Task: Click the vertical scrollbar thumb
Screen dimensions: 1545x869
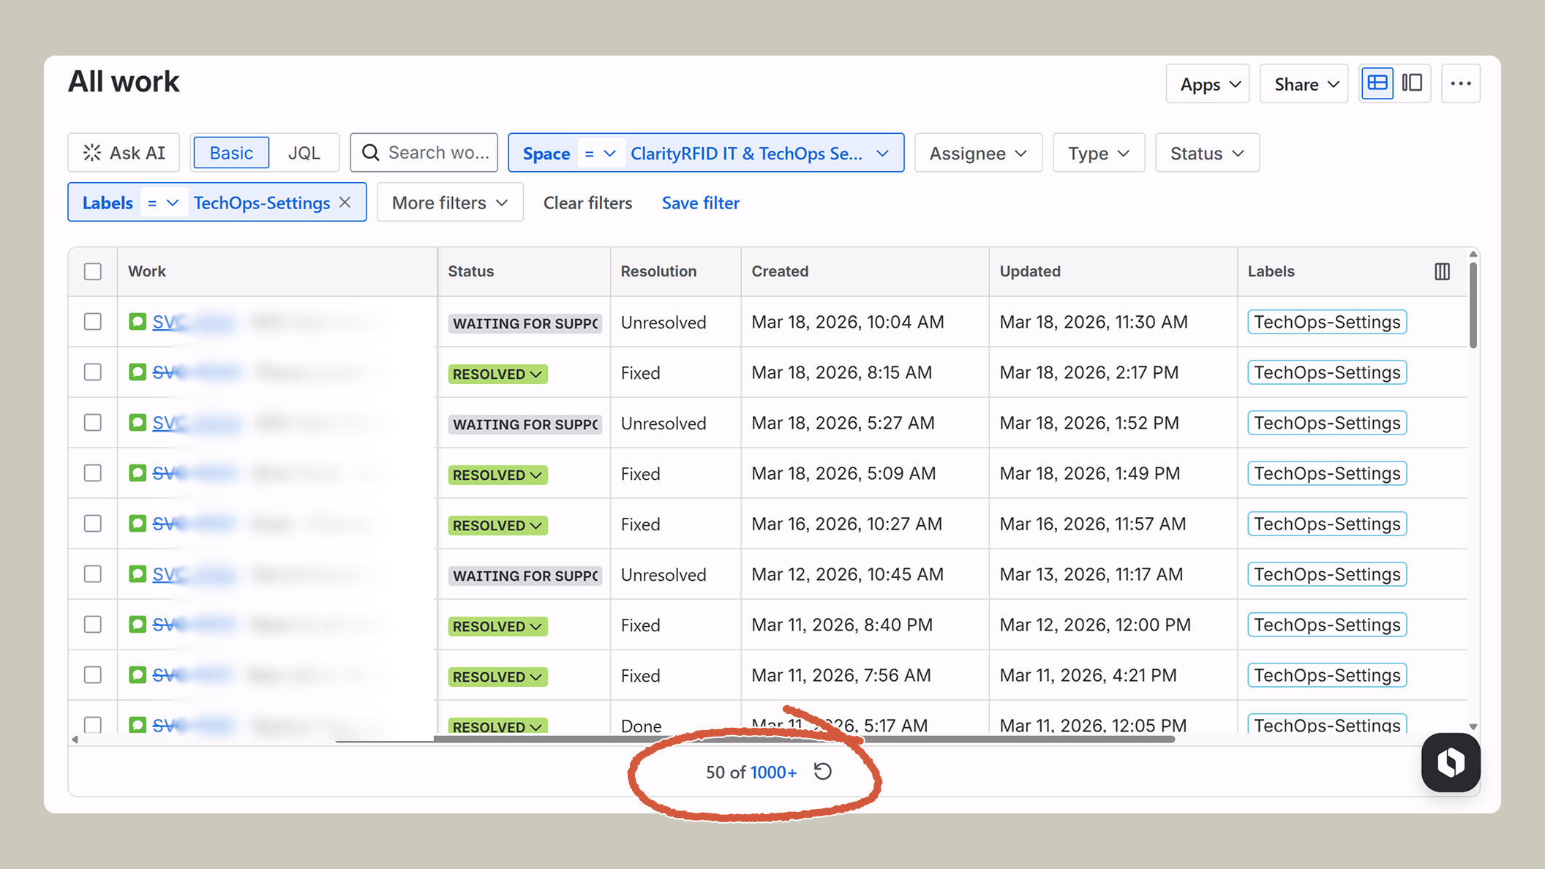Action: (x=1473, y=305)
